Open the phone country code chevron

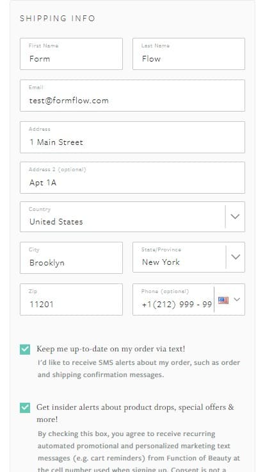point(237,299)
